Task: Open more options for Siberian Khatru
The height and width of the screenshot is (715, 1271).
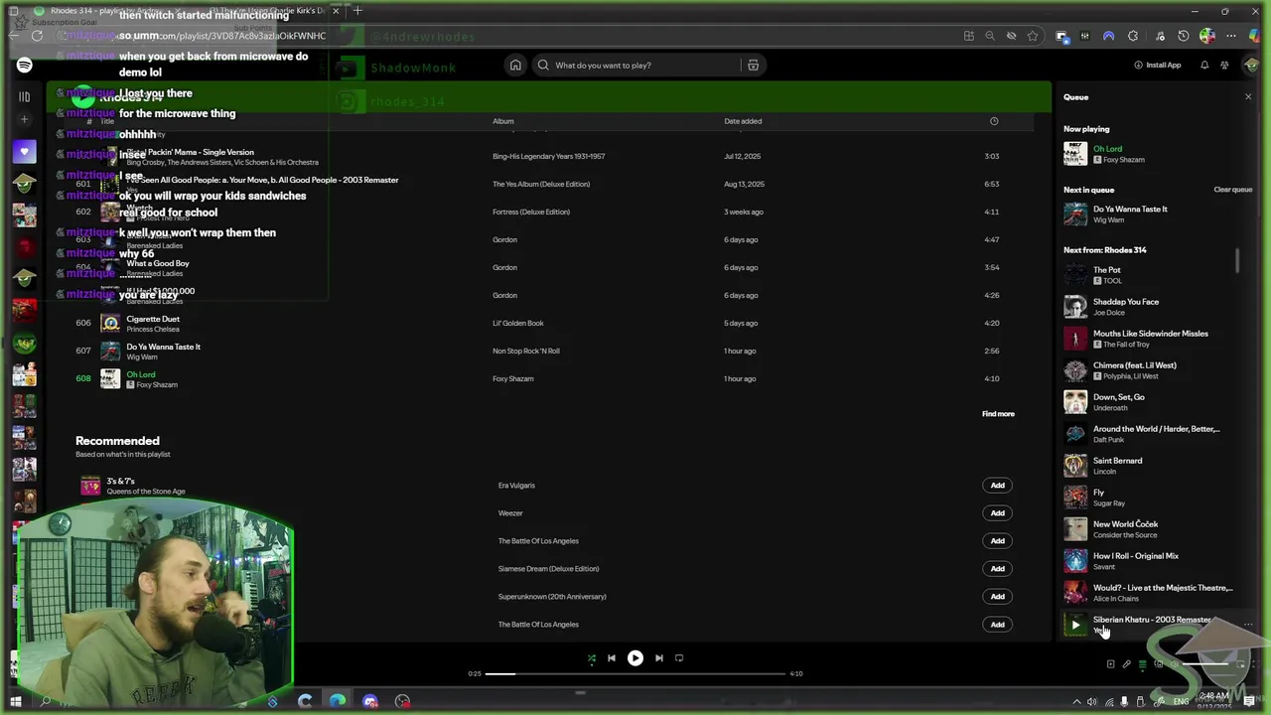Action: tap(1247, 625)
